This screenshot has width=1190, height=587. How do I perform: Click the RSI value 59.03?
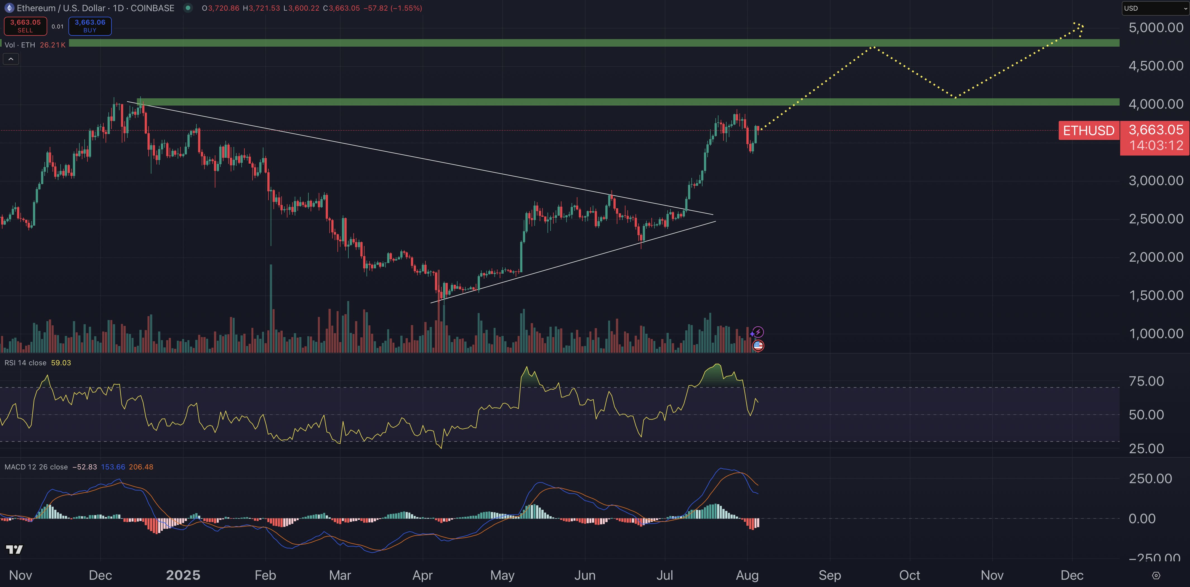(61, 362)
